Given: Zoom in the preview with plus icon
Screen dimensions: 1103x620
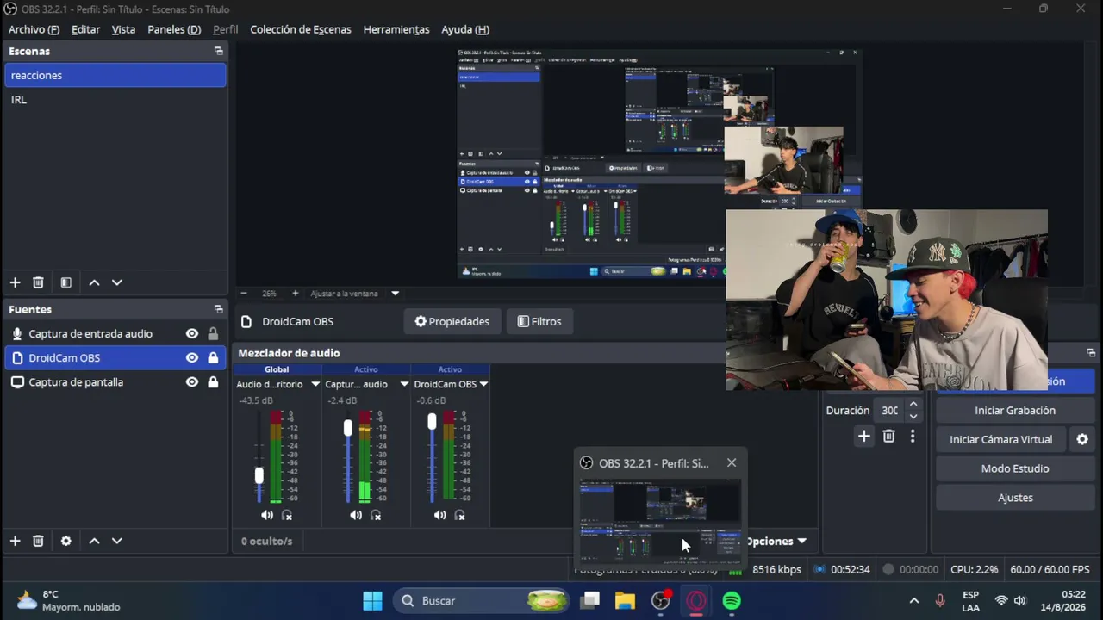Looking at the screenshot, I should [x=296, y=294].
